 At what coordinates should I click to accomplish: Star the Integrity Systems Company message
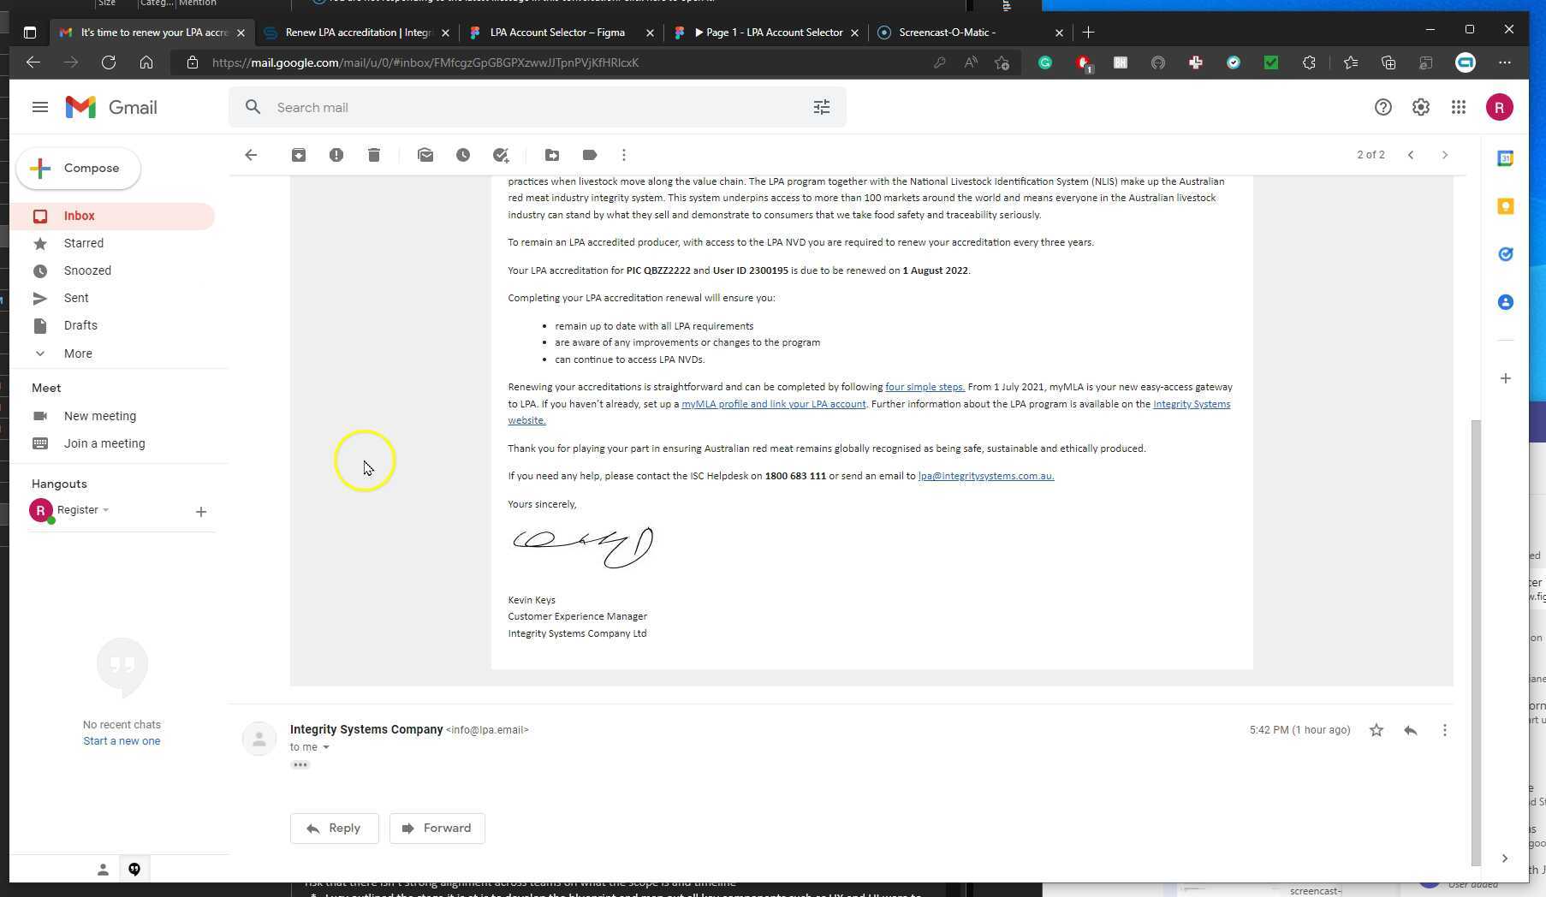point(1376,730)
